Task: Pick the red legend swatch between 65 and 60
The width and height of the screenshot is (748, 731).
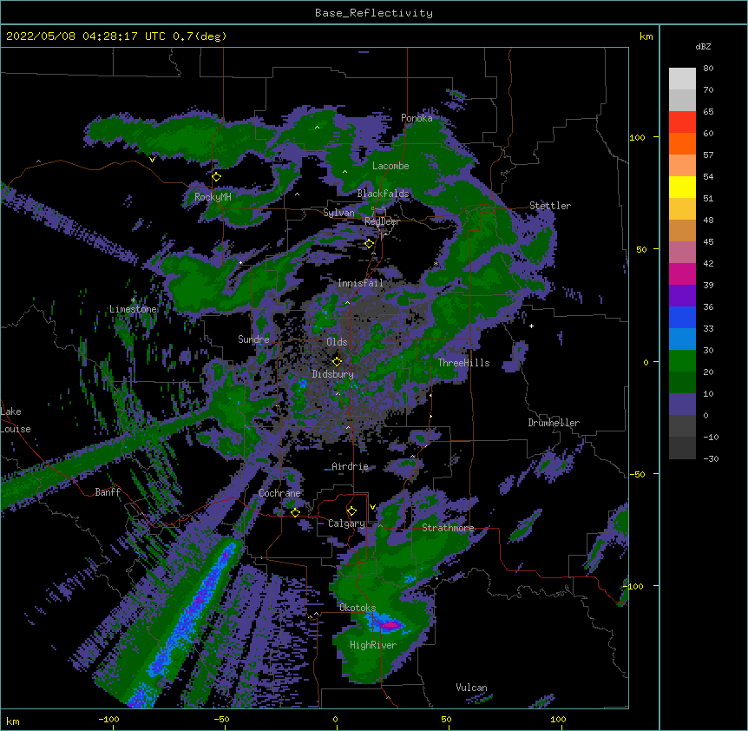Action: tap(682, 122)
